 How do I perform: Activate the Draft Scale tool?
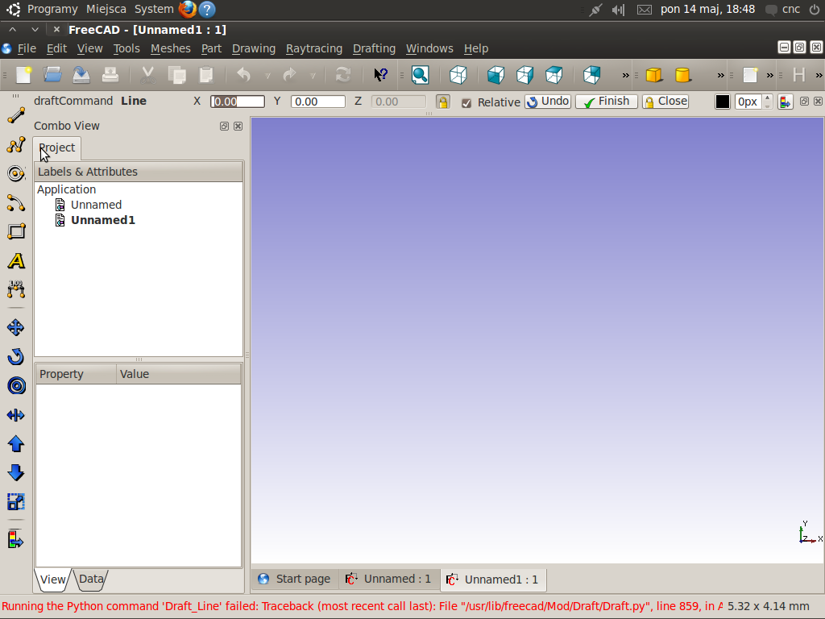click(x=16, y=502)
